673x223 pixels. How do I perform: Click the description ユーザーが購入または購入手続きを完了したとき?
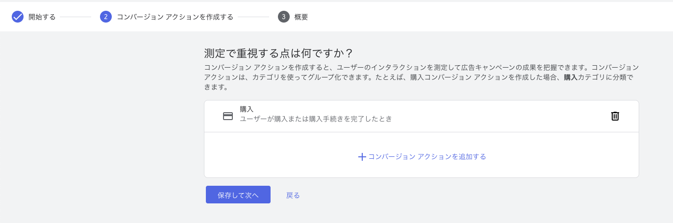(316, 119)
